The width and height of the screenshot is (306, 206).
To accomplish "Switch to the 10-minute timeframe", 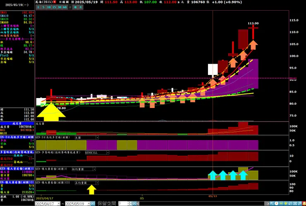I will click(49, 7).
